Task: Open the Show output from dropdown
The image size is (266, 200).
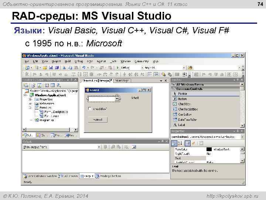Action: pyautogui.click(x=99, y=147)
